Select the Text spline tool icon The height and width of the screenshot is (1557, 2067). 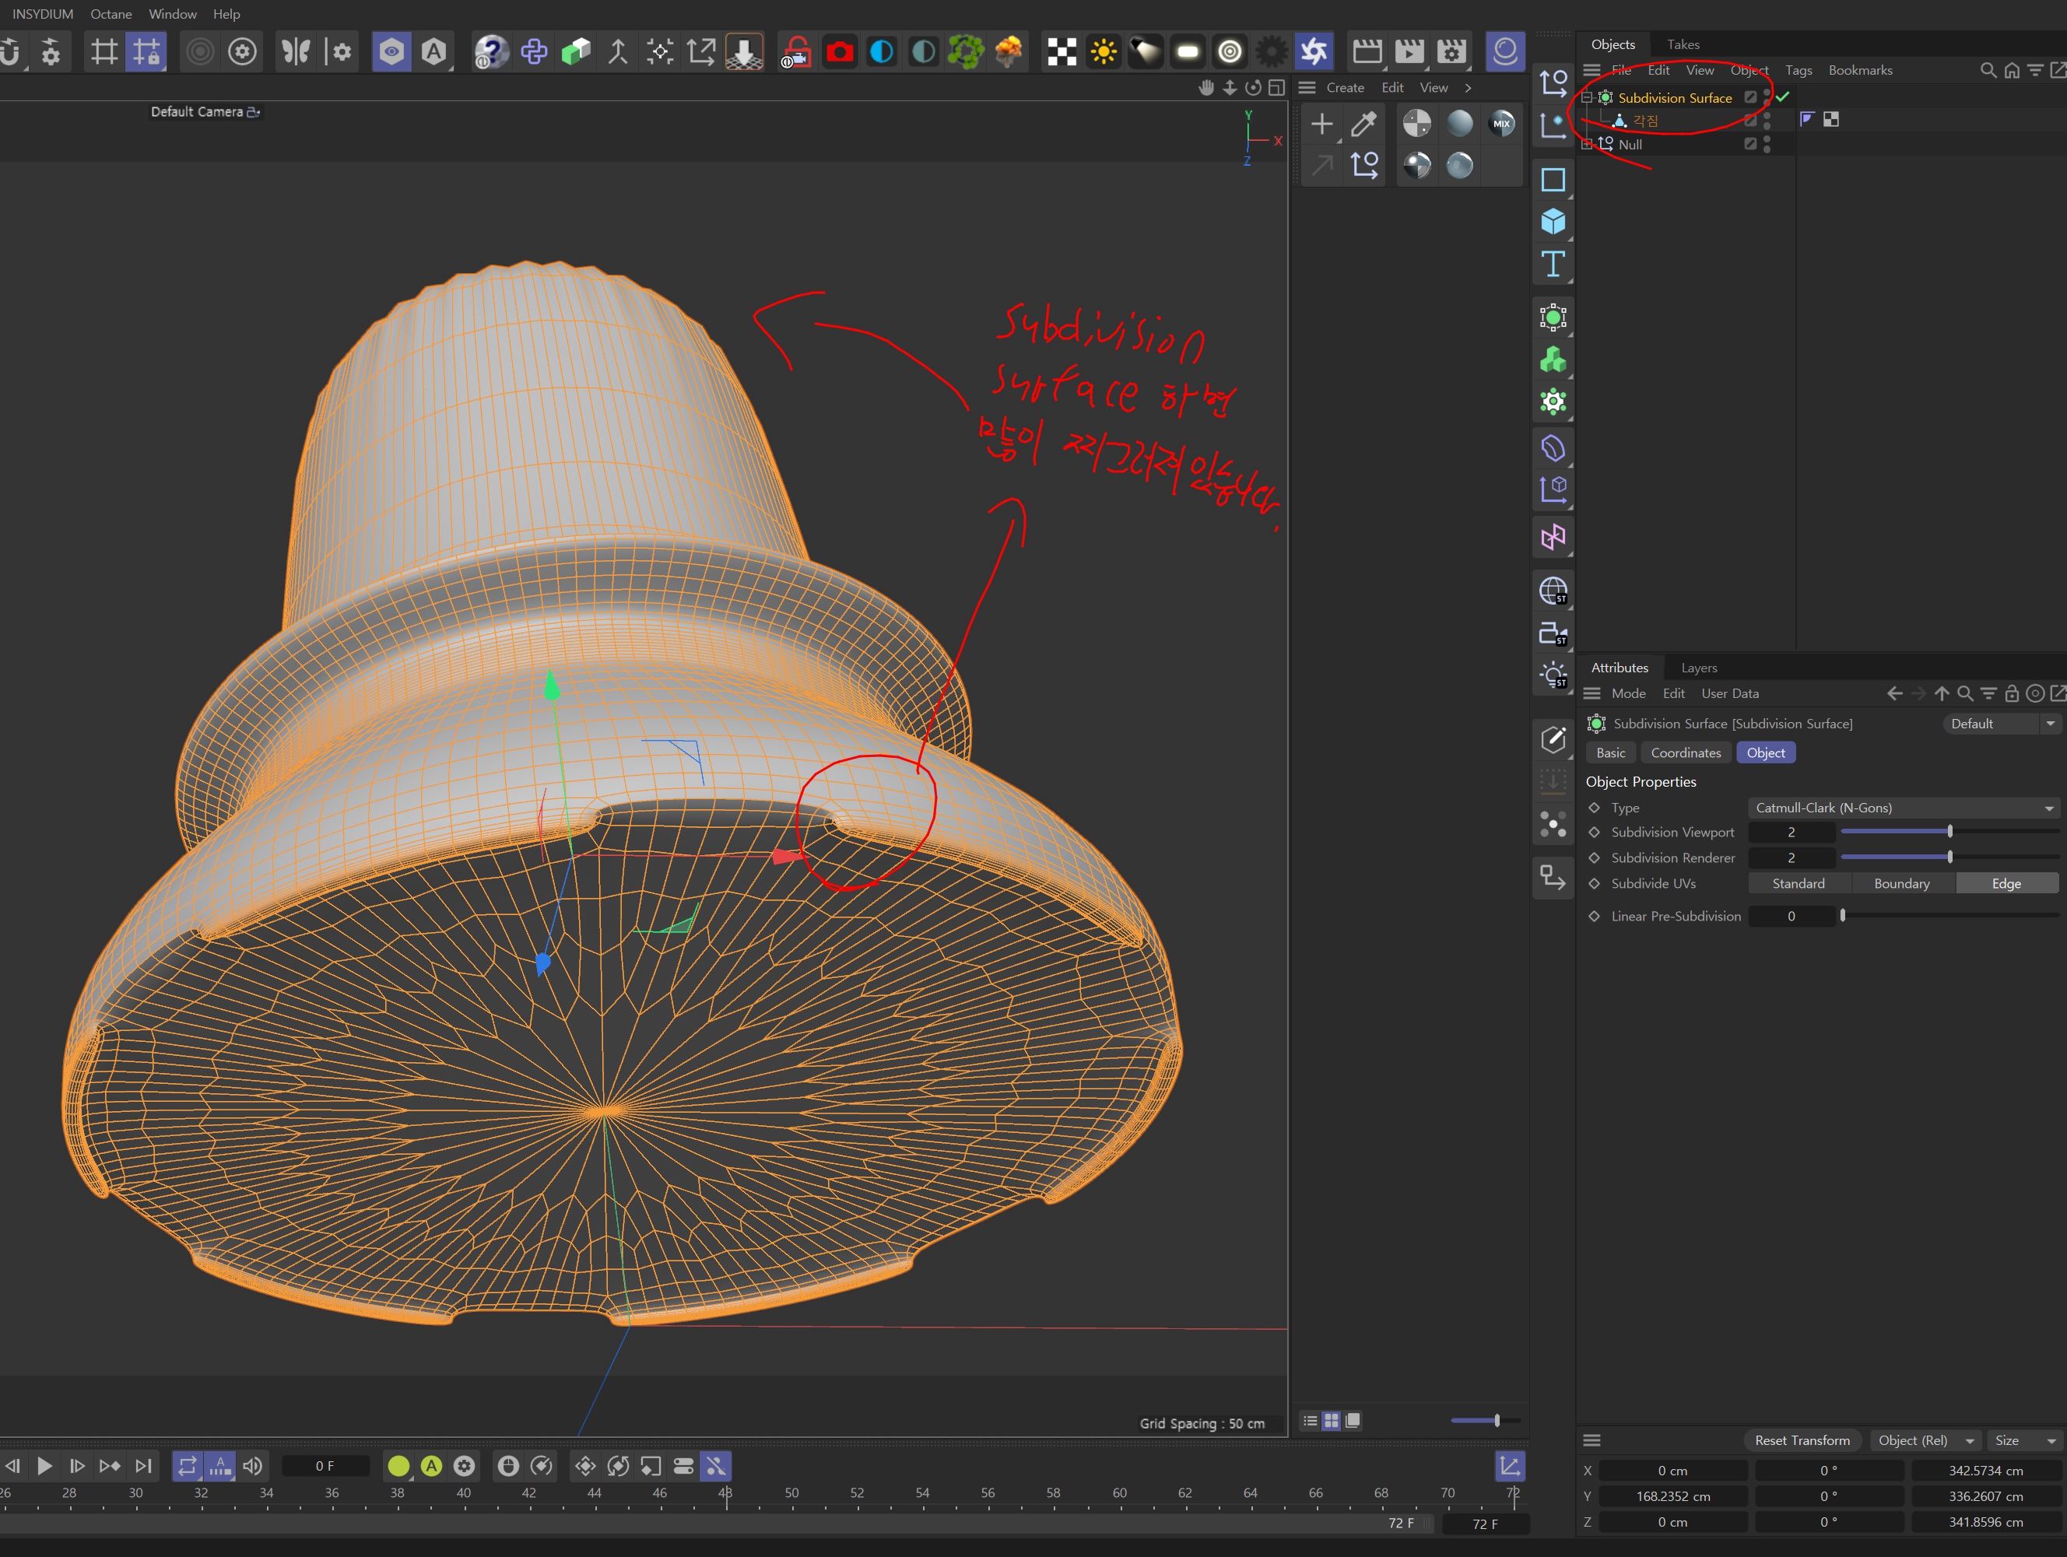(x=1553, y=265)
